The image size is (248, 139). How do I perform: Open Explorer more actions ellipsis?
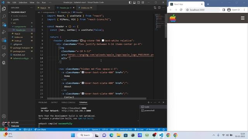pyautogui.click(x=32, y=8)
